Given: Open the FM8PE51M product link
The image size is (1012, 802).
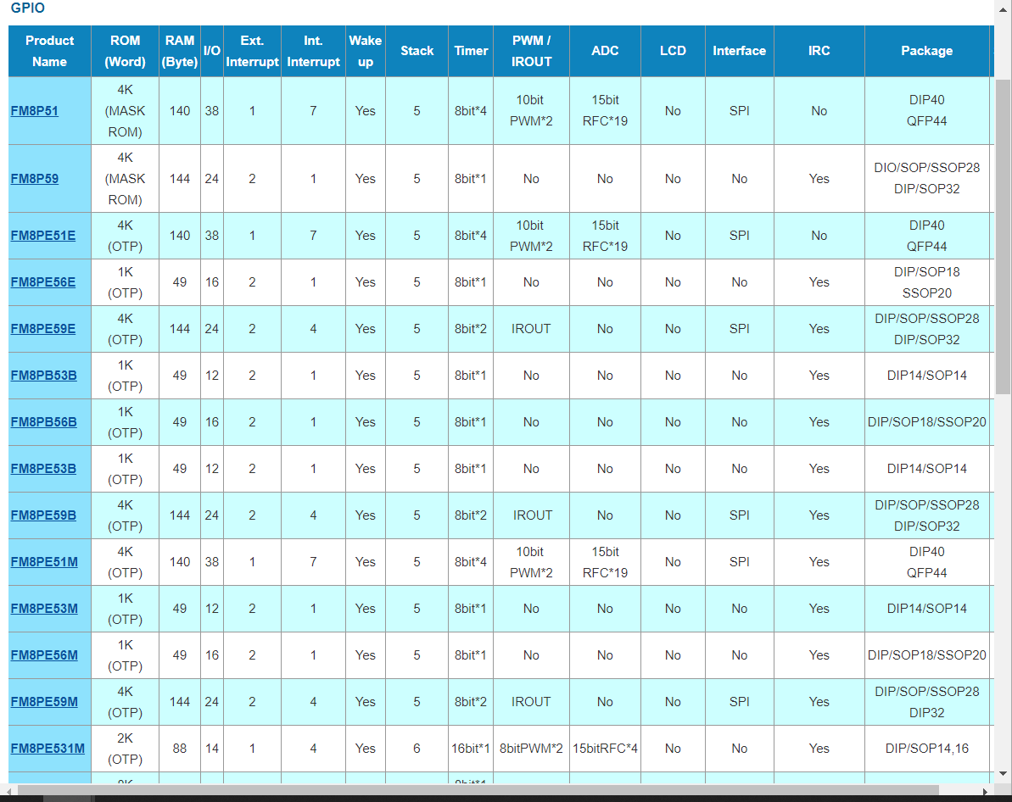Looking at the screenshot, I should click(x=44, y=562).
